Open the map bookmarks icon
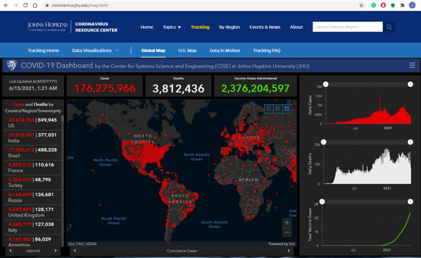This screenshot has height=258, width=421. (x=269, y=108)
